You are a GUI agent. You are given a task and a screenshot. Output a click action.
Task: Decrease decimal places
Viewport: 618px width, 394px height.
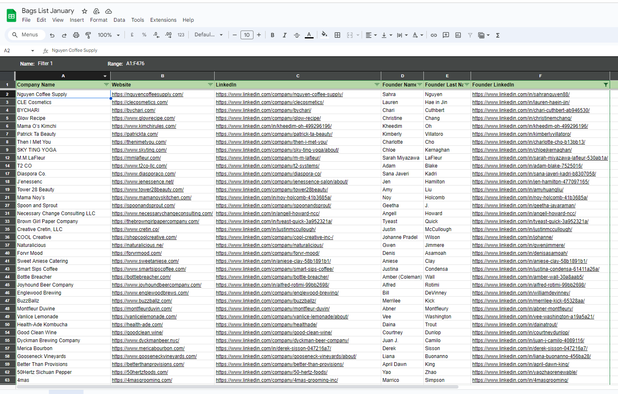(156, 35)
